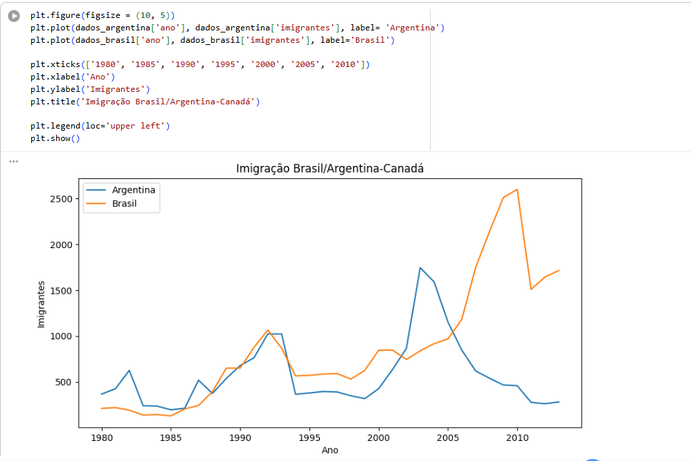Click the x-axis label Ano

330,450
